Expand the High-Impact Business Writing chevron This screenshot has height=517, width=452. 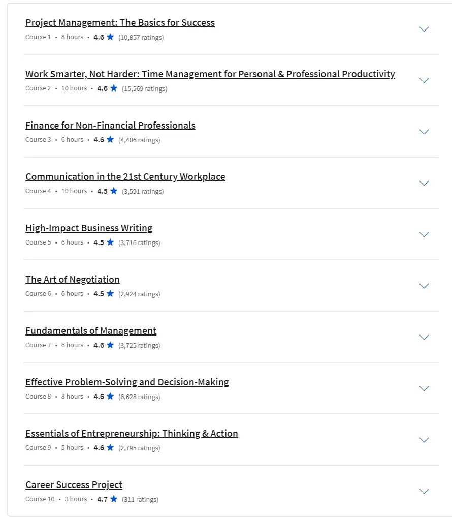(x=424, y=234)
